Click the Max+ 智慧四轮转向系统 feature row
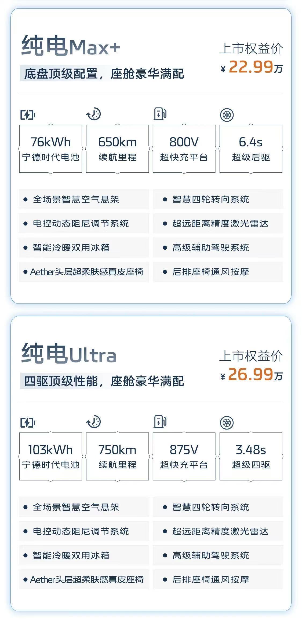The width and height of the screenshot is (302, 644). tap(218, 199)
